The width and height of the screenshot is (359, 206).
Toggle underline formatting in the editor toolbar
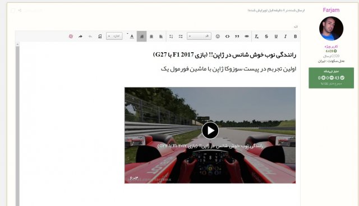click(x=276, y=36)
